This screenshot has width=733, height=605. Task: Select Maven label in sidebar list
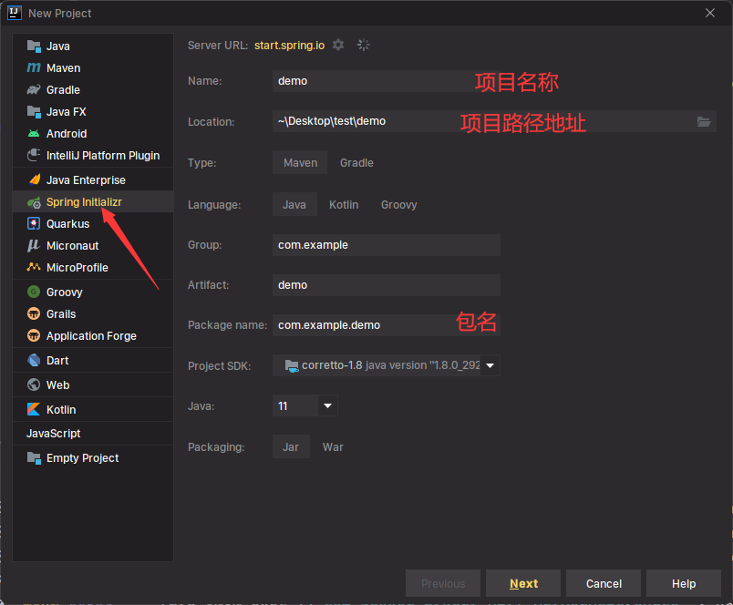point(64,68)
